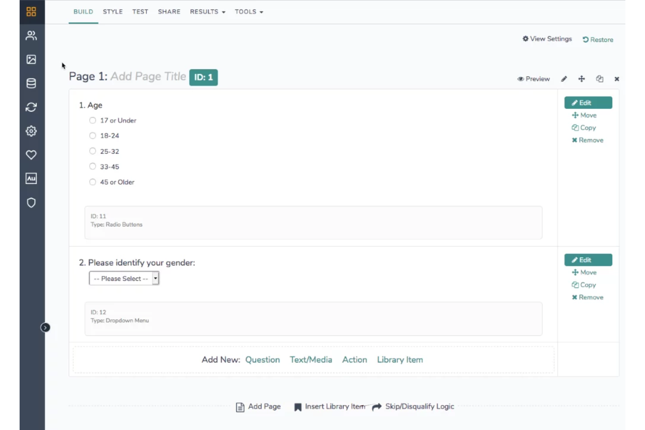Click the Add Page Title field
The height and width of the screenshot is (430, 645).
148,76
